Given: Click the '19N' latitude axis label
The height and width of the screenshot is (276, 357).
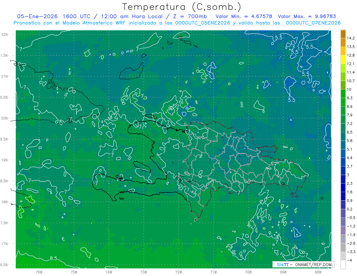Looking at the screenshot, I should point(5,160).
